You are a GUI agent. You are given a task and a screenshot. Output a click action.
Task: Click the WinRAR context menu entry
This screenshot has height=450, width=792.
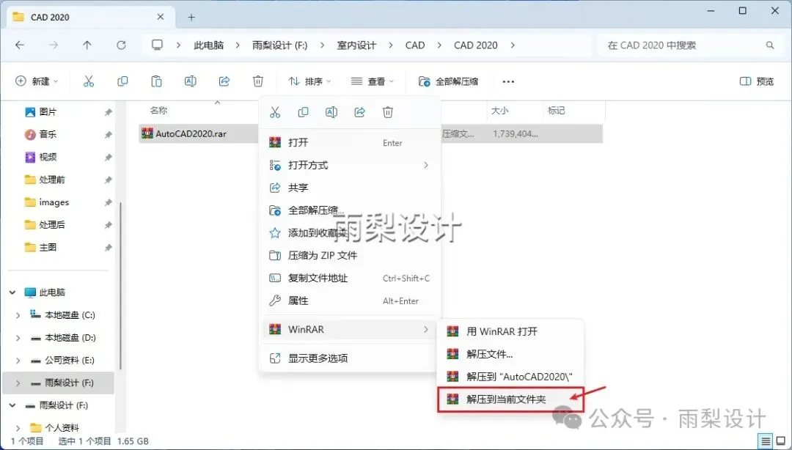pyautogui.click(x=350, y=329)
